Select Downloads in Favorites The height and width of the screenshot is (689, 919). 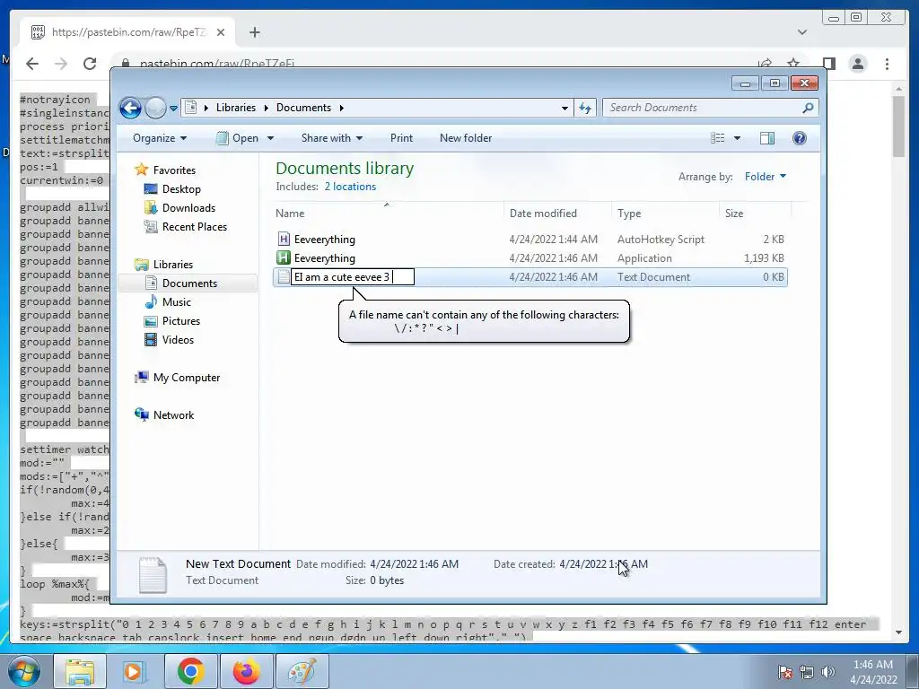[179, 208]
